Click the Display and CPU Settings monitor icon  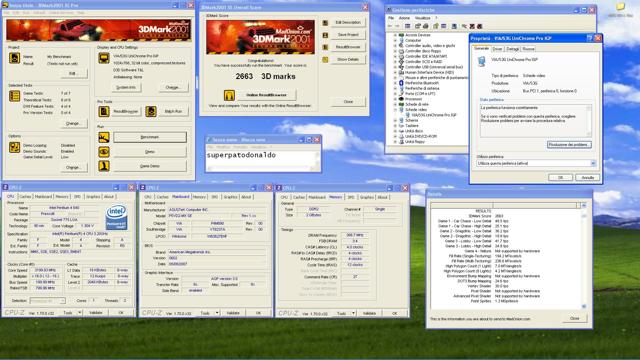pos(104,58)
